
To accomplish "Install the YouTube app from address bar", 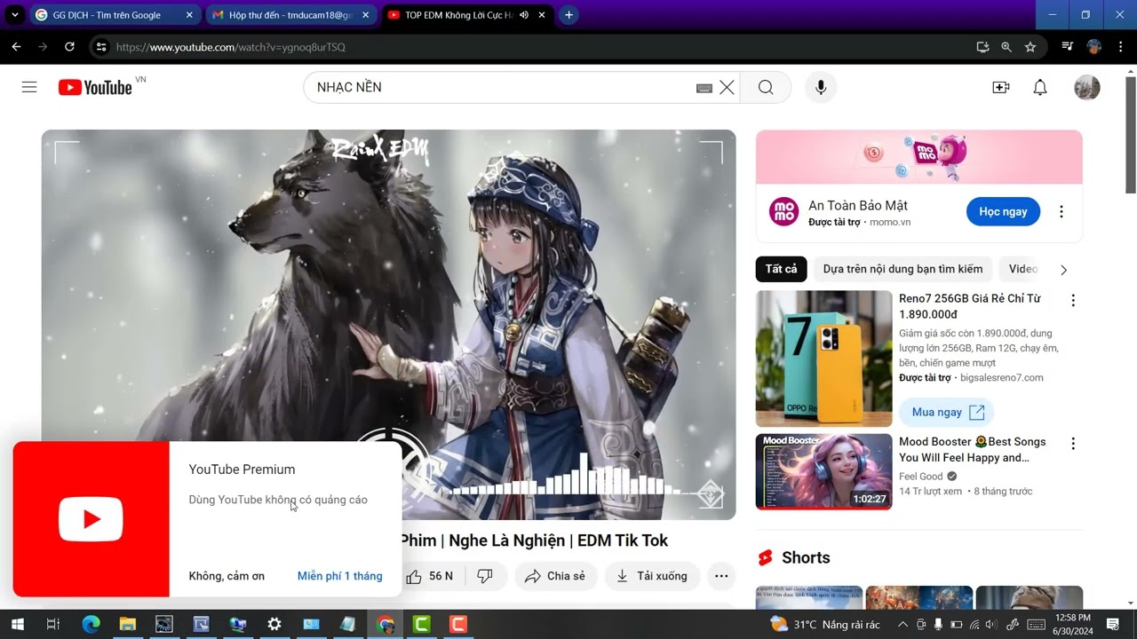I will pos(982,47).
